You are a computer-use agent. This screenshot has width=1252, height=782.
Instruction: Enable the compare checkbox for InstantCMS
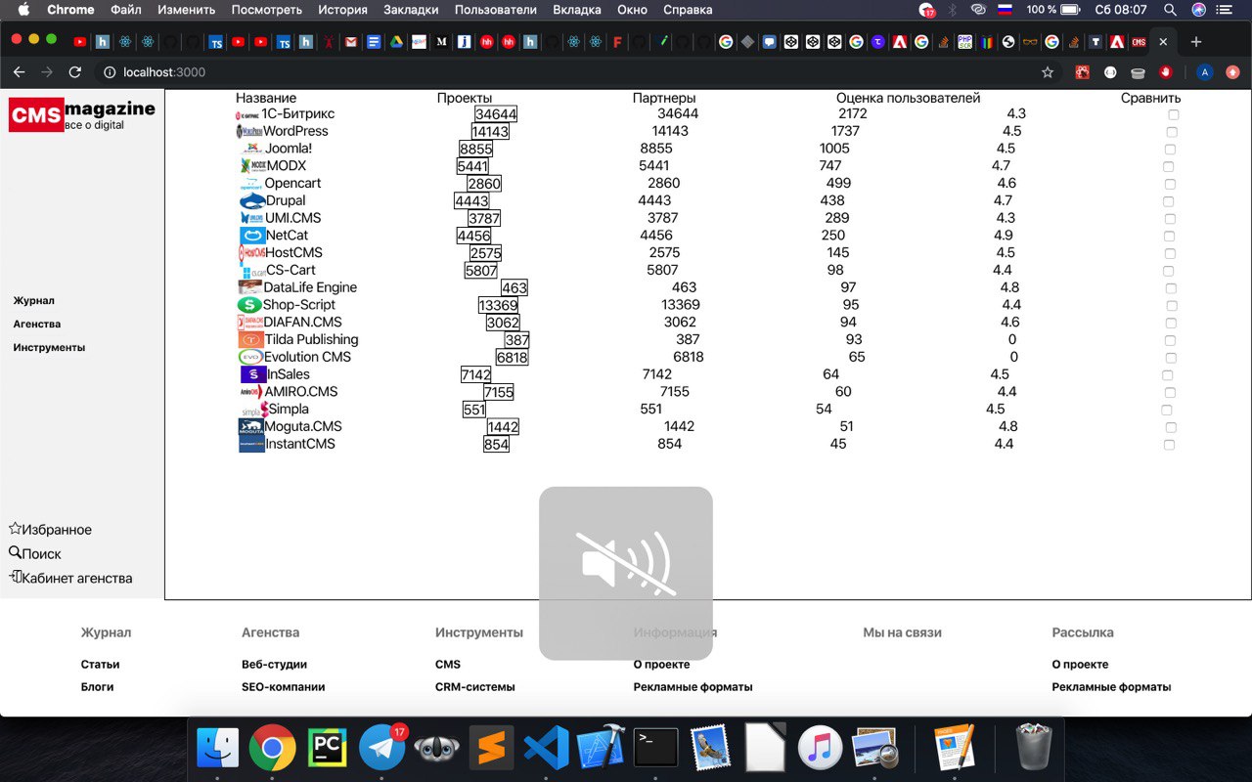coord(1169,445)
